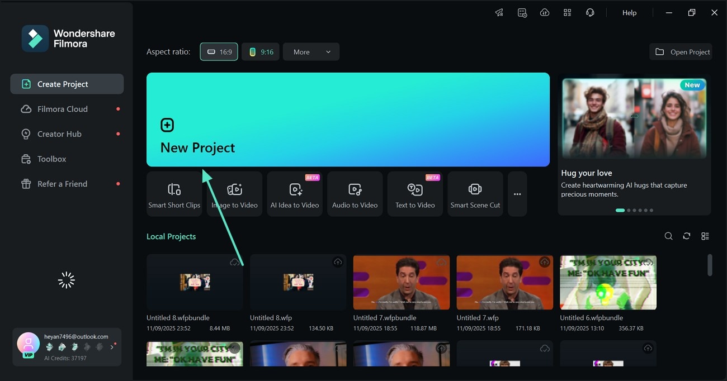727x381 pixels.
Task: Expand the More aspect ratio dropdown
Action: click(311, 52)
